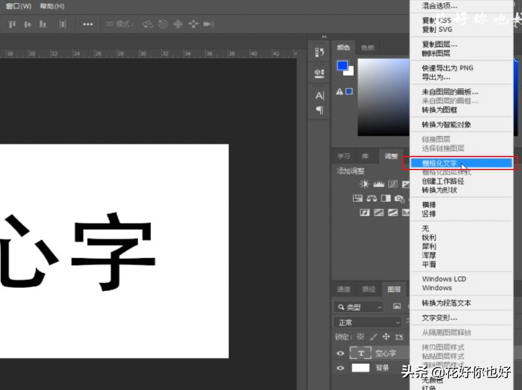Select the curves adjustment icon
Screen dimensions: 522x390
point(392,184)
